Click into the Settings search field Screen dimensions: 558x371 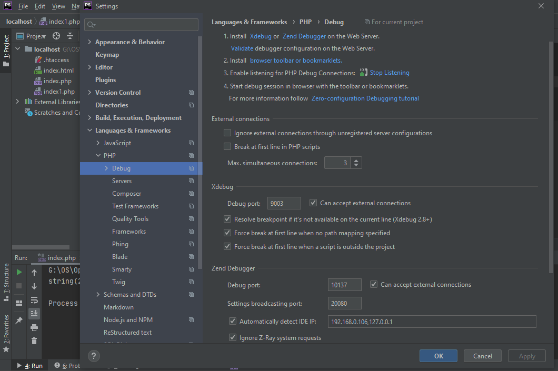(x=141, y=25)
